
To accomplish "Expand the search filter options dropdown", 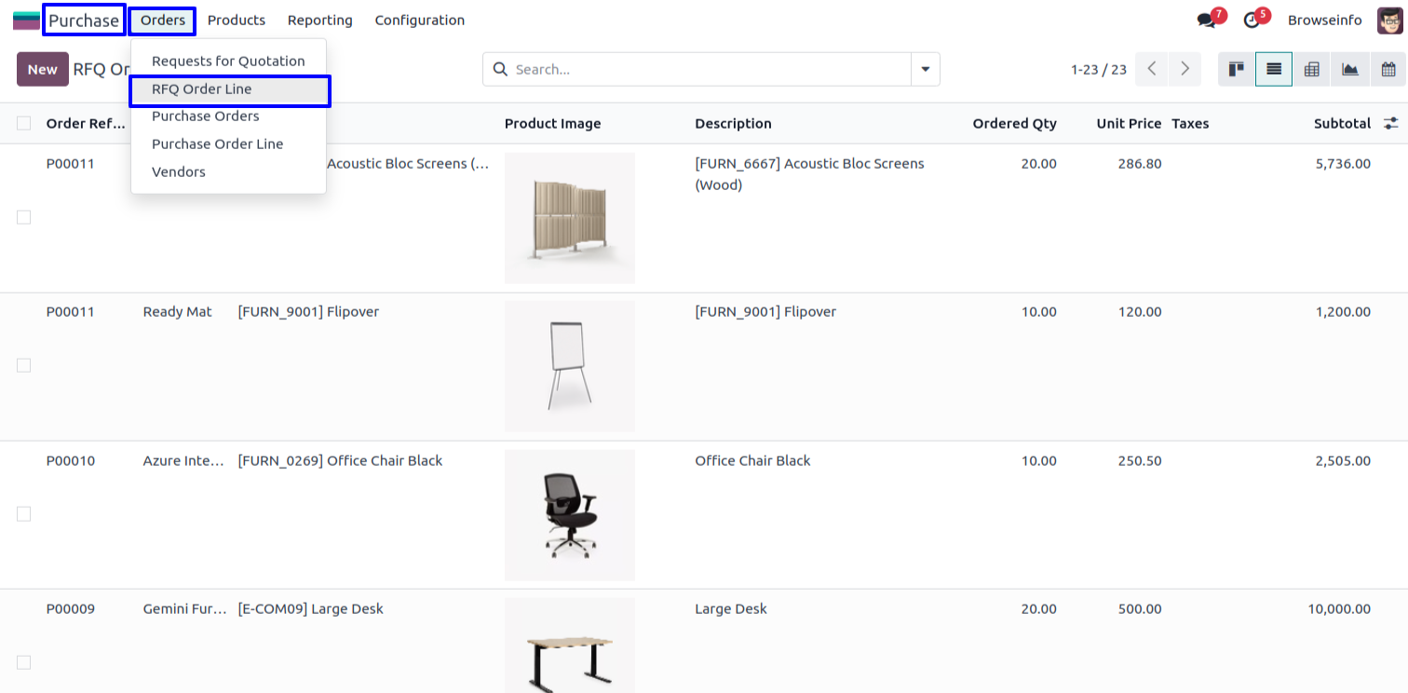I will pyautogui.click(x=925, y=69).
